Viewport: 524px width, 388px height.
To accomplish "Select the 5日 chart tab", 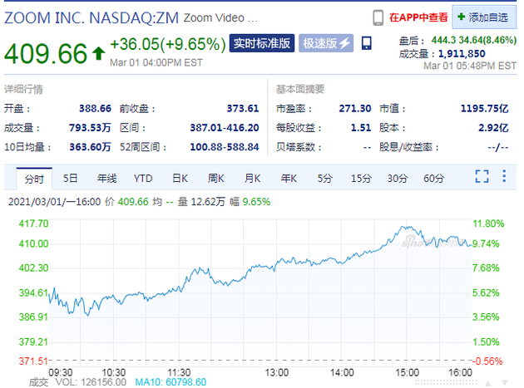I will click(71, 179).
